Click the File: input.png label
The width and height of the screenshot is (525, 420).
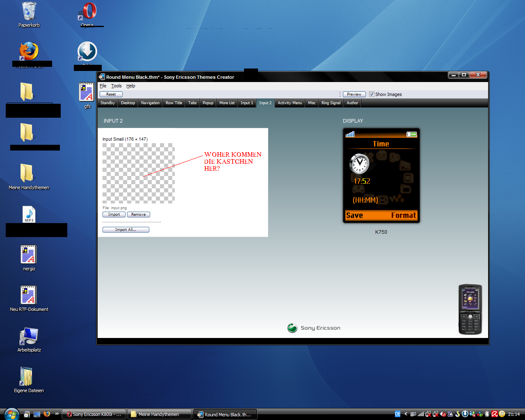tap(114, 208)
